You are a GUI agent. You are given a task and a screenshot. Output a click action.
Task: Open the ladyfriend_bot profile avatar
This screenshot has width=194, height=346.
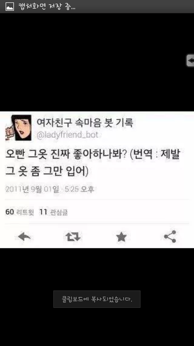(x=18, y=127)
